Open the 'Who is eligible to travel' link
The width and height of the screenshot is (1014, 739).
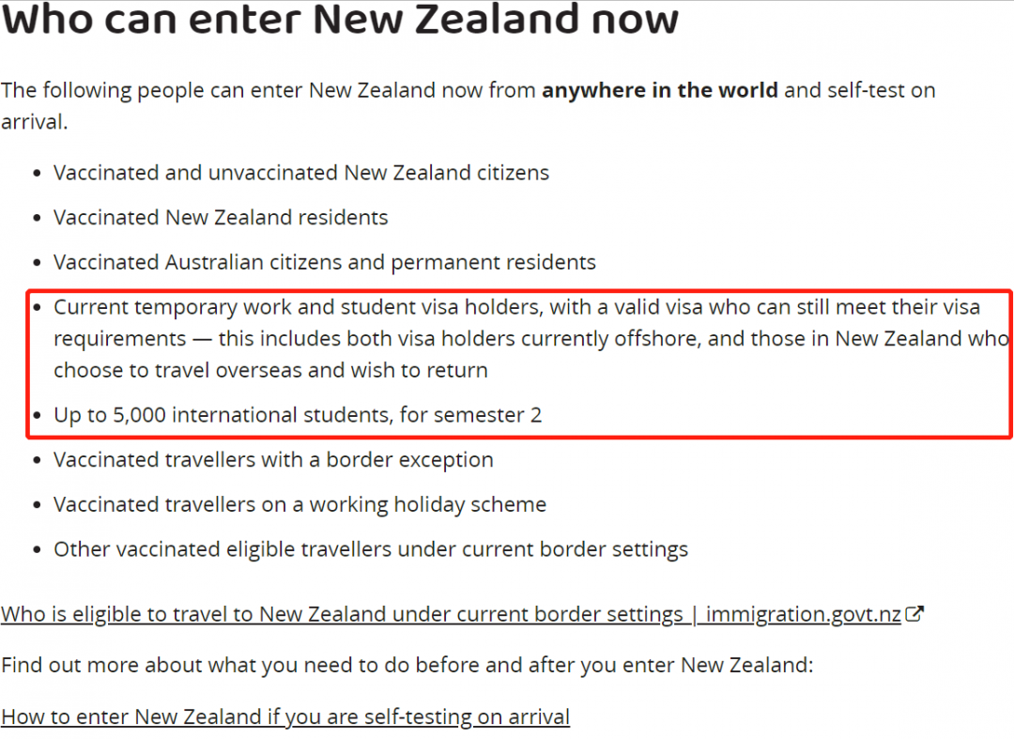(x=462, y=613)
